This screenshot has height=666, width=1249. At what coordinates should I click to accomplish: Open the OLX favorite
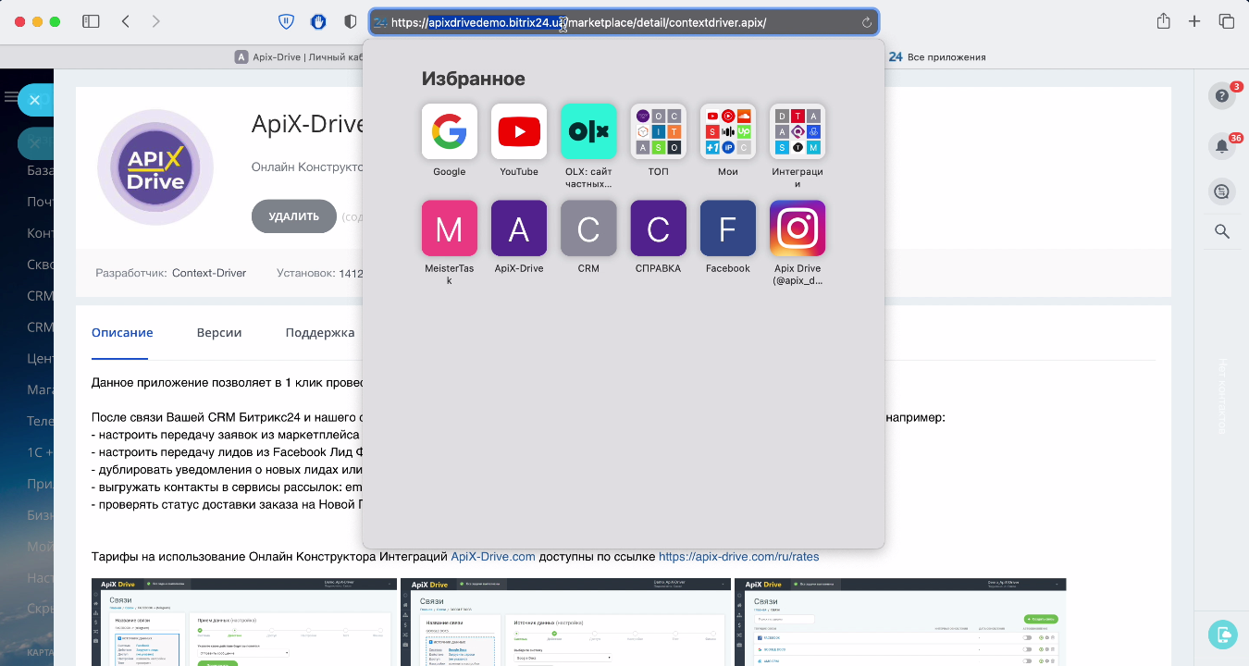tap(588, 131)
